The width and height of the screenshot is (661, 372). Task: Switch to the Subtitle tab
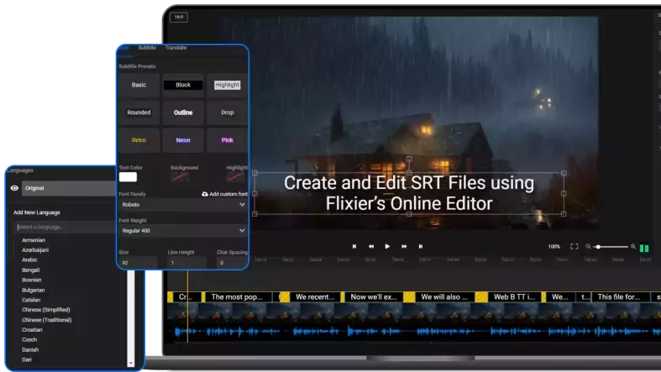(147, 48)
